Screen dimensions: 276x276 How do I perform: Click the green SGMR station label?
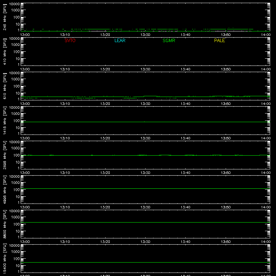point(169,40)
